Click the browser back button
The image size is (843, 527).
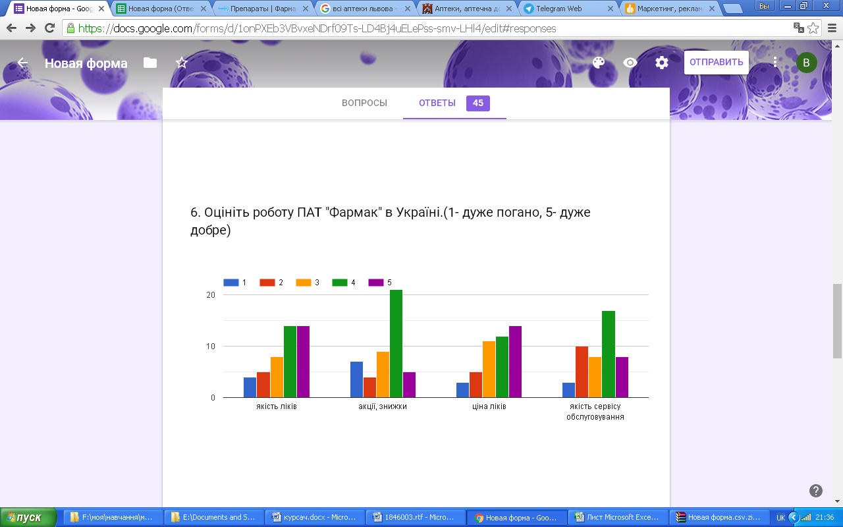click(12, 28)
